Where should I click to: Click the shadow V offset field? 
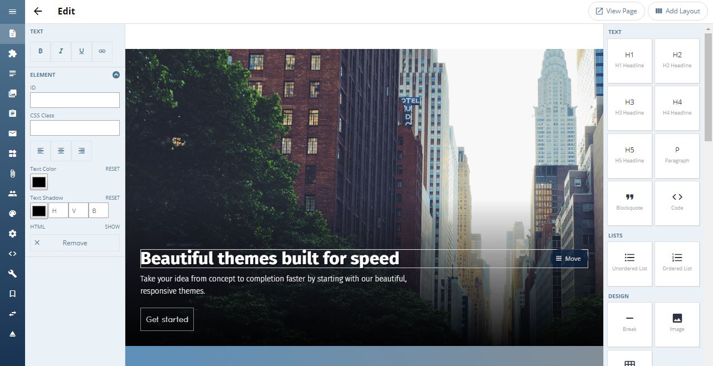[x=79, y=211]
